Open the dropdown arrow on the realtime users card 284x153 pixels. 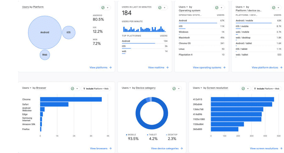point(165,8)
